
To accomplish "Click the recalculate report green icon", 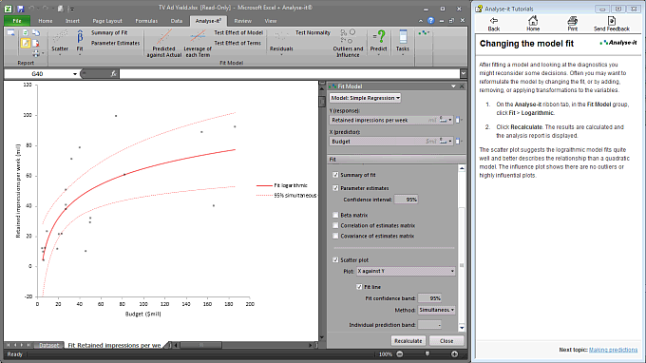I will pyautogui.click(x=26, y=33).
